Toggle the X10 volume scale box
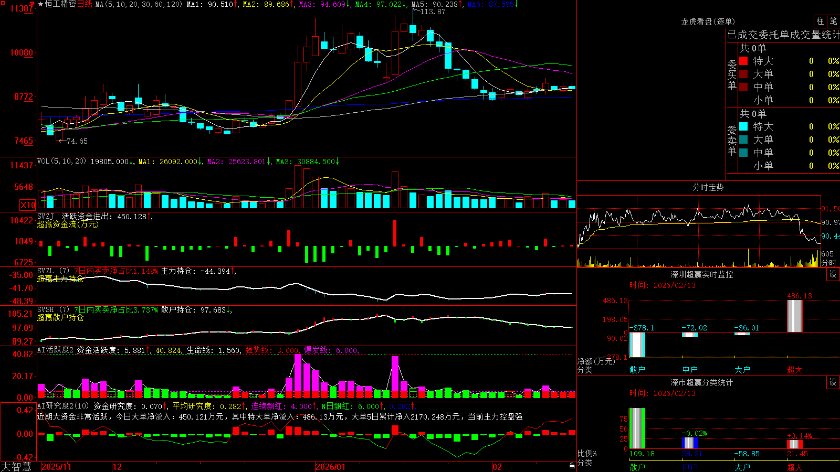840x472 pixels. [x=28, y=205]
